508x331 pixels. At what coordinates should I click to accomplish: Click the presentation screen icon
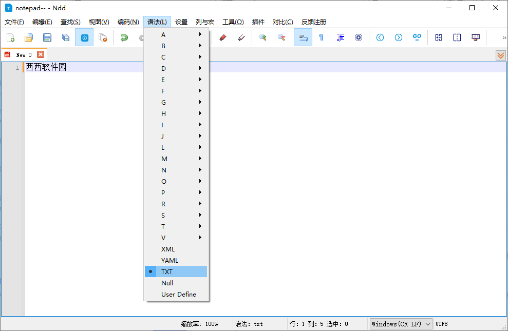[x=476, y=37]
